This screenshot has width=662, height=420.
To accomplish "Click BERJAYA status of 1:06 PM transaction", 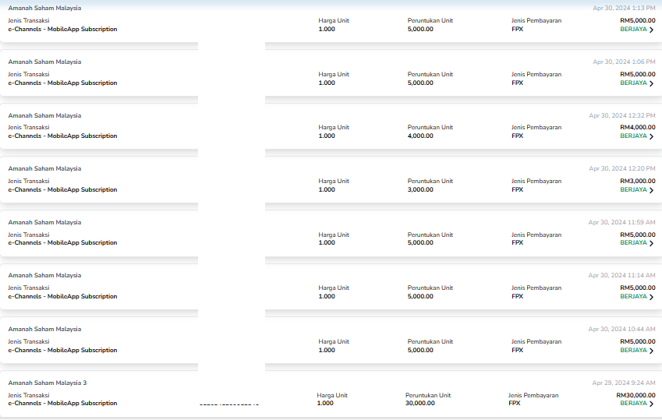I will tap(633, 83).
